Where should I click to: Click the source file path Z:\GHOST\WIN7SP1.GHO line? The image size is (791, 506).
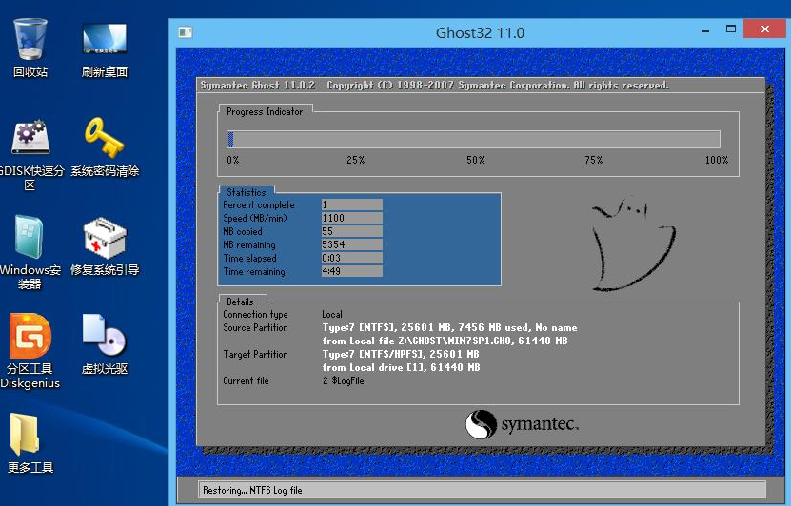point(445,341)
